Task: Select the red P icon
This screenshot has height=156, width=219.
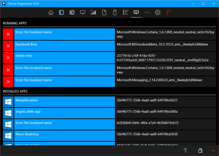Action: [x=168, y=13]
